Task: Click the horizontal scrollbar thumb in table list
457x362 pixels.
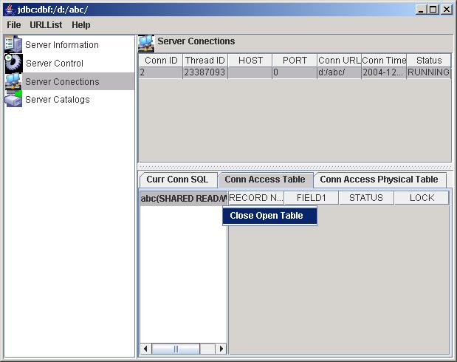Action: (x=176, y=349)
